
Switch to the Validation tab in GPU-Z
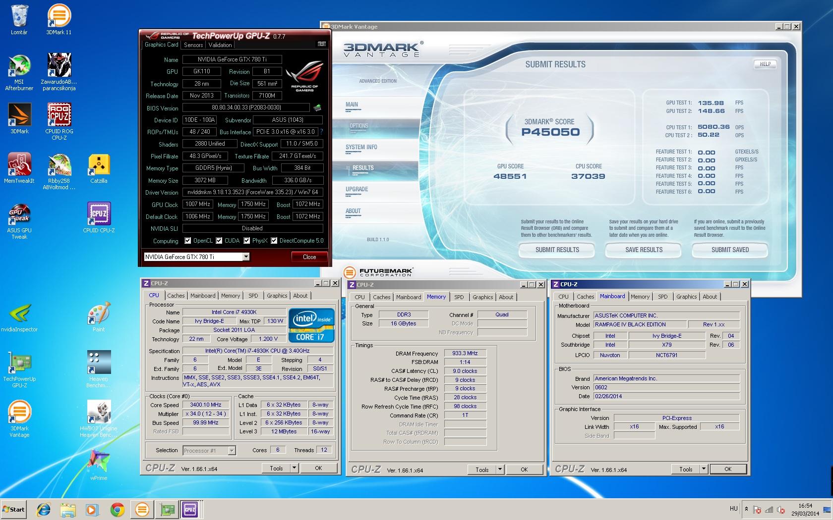[220, 45]
